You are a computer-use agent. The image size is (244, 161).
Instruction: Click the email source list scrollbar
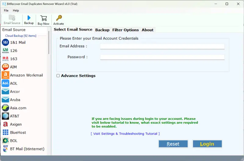click(49, 43)
